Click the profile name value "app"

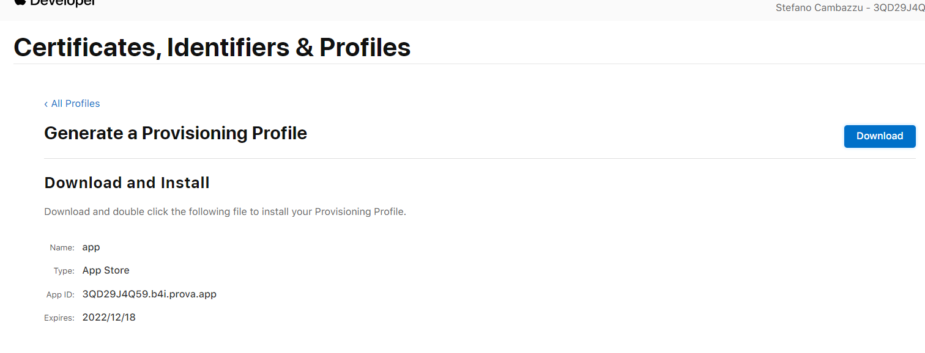tap(91, 247)
